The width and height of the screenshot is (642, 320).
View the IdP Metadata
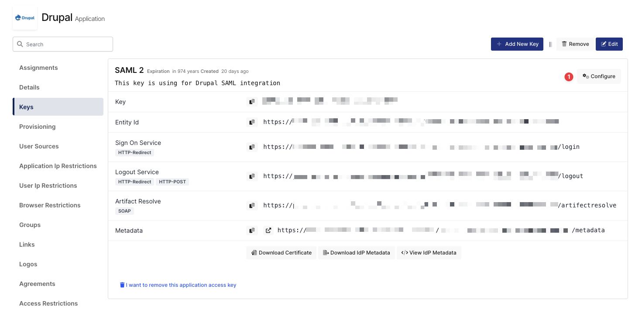(429, 252)
